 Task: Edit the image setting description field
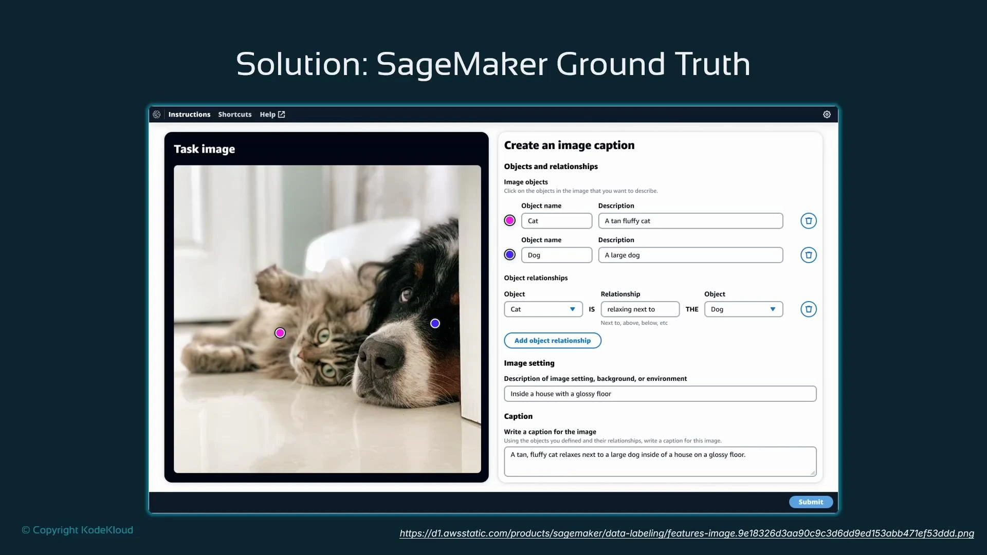(660, 394)
